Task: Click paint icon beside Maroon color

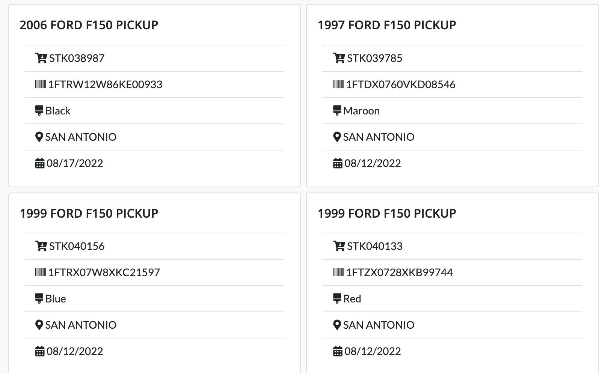Action: pos(337,111)
